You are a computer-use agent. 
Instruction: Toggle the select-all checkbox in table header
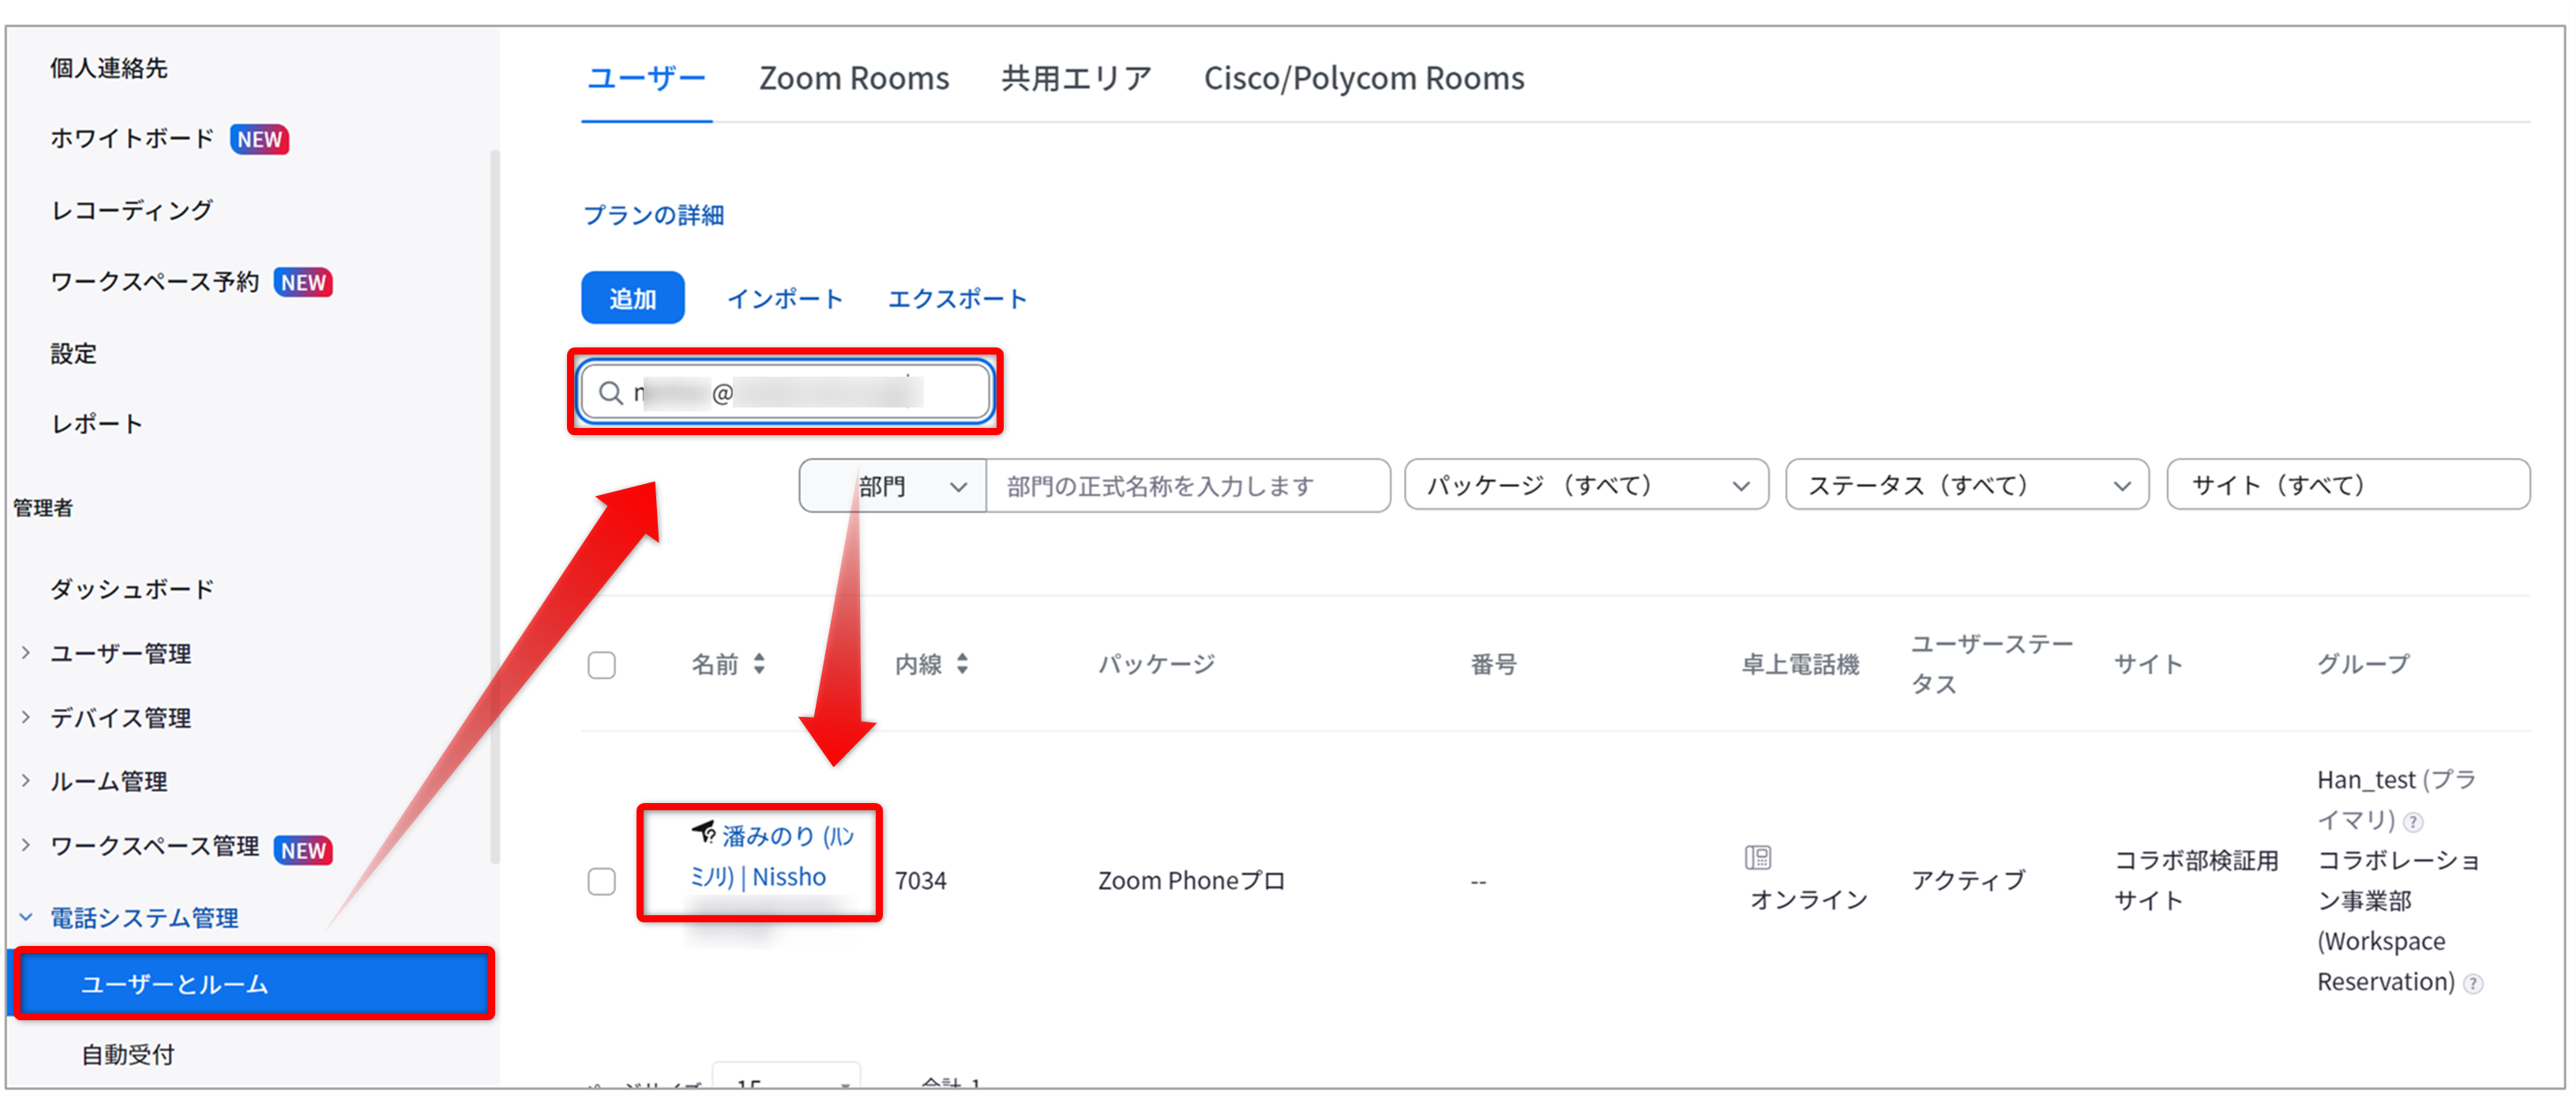pos(602,665)
